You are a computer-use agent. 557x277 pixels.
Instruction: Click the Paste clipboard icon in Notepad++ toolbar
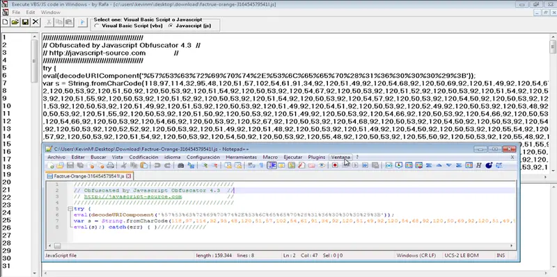pyautogui.click(x=144, y=165)
